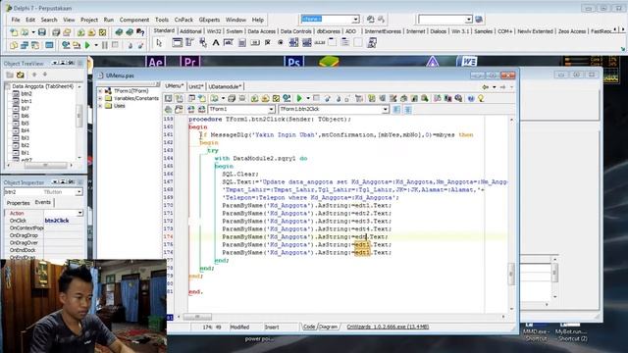Open the Action property dropdown in Object Inspector

pos(80,213)
